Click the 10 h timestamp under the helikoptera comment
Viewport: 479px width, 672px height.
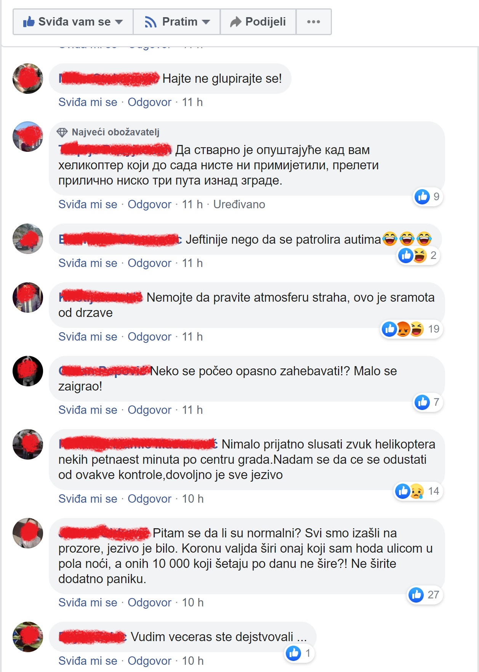[193, 499]
